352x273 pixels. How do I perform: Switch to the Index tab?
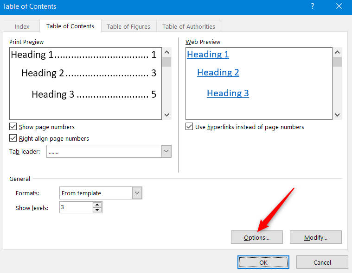pos(22,26)
